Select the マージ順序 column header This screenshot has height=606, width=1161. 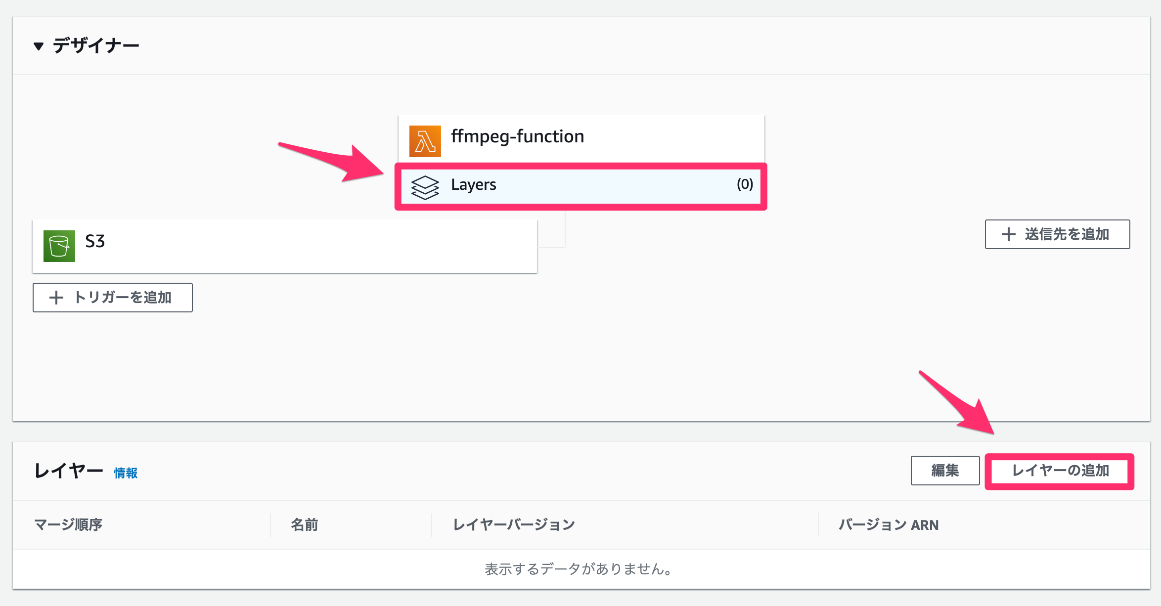pyautogui.click(x=69, y=525)
